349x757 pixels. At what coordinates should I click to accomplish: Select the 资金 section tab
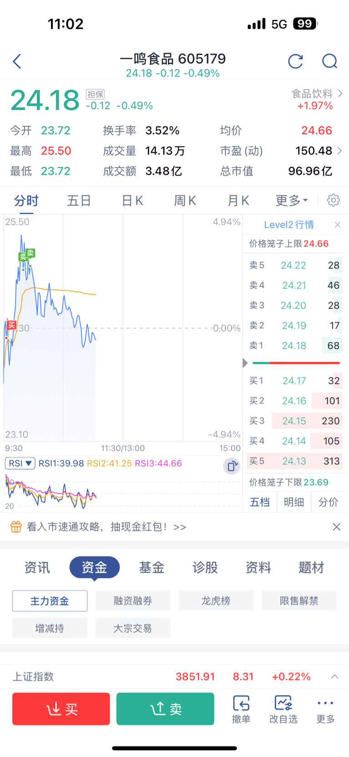pyautogui.click(x=95, y=567)
